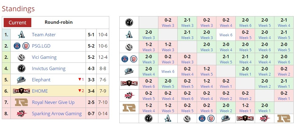Click EHOME's red down-2 rank change indicator

point(81,91)
